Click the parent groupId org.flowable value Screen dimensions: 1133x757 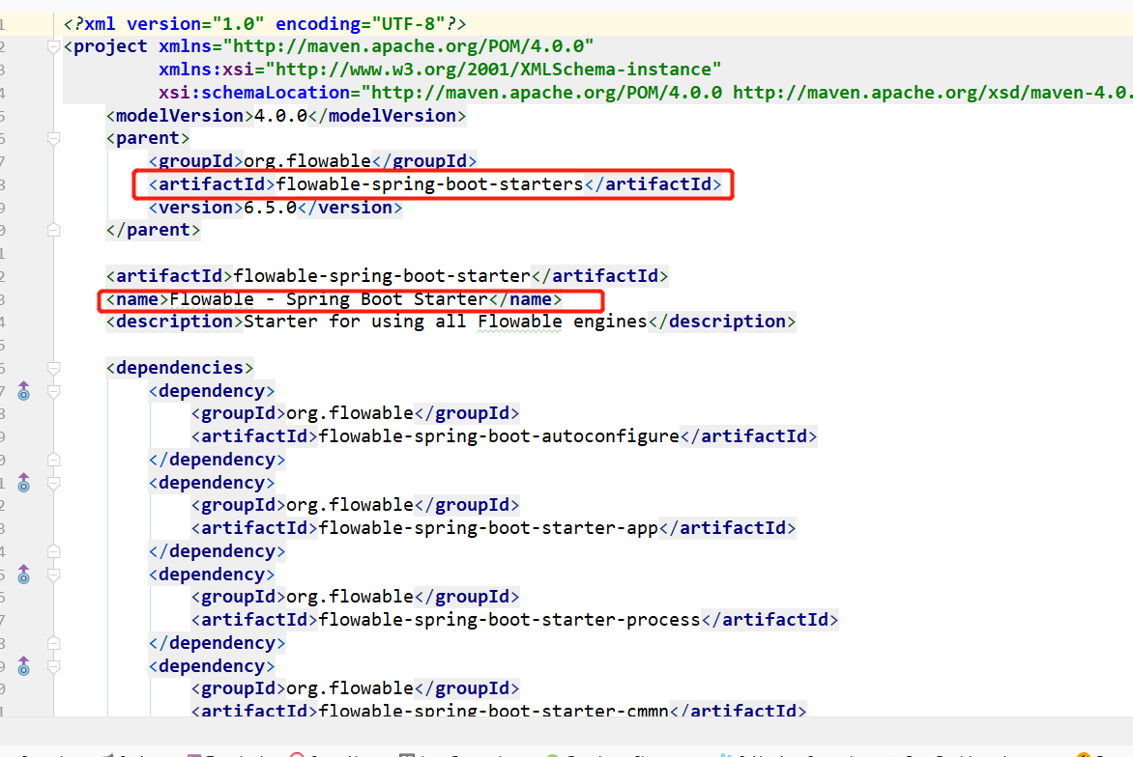coord(307,161)
